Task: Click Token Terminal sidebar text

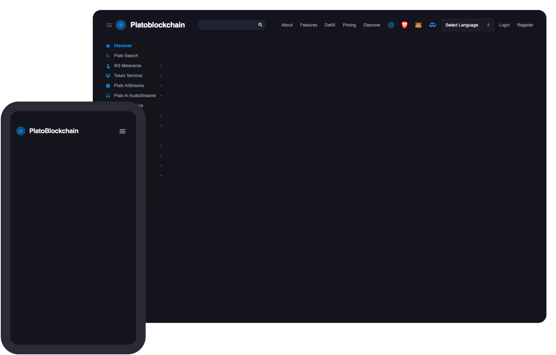Action: (128, 76)
